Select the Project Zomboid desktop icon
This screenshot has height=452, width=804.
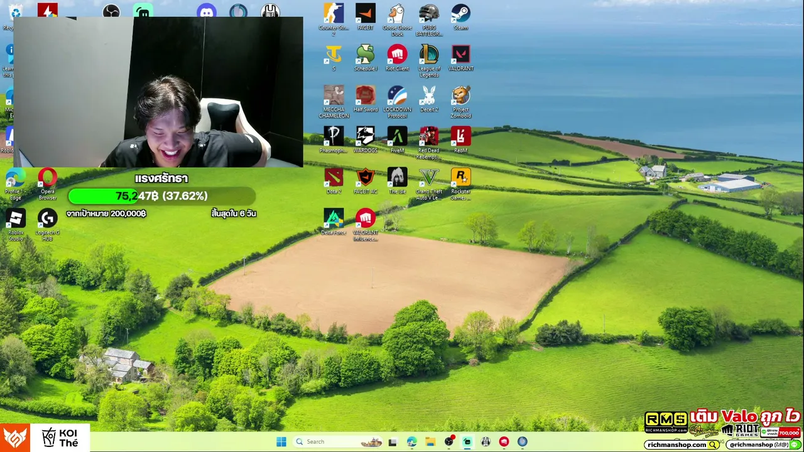coord(460,102)
